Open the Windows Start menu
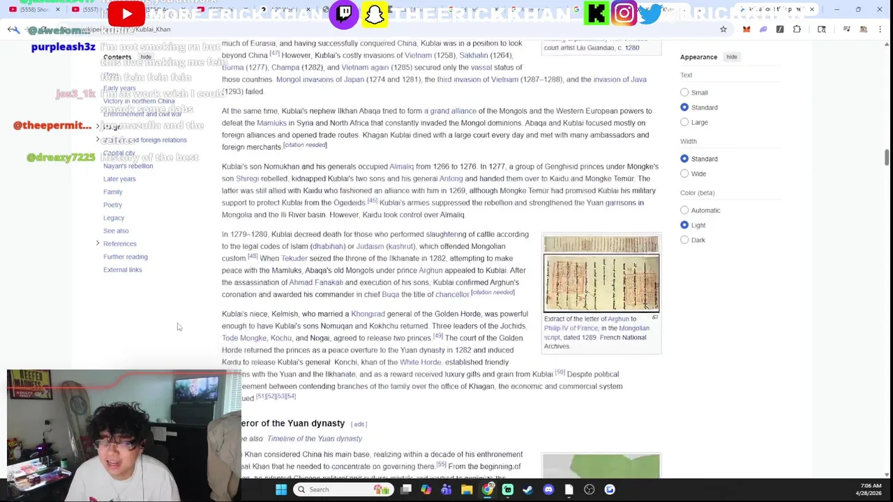The height and width of the screenshot is (502, 893). [281, 489]
